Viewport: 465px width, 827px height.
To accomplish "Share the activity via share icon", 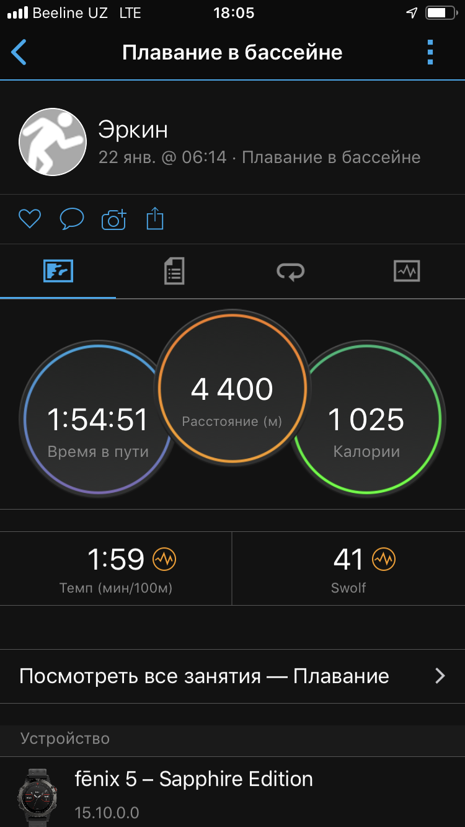I will coord(155,219).
